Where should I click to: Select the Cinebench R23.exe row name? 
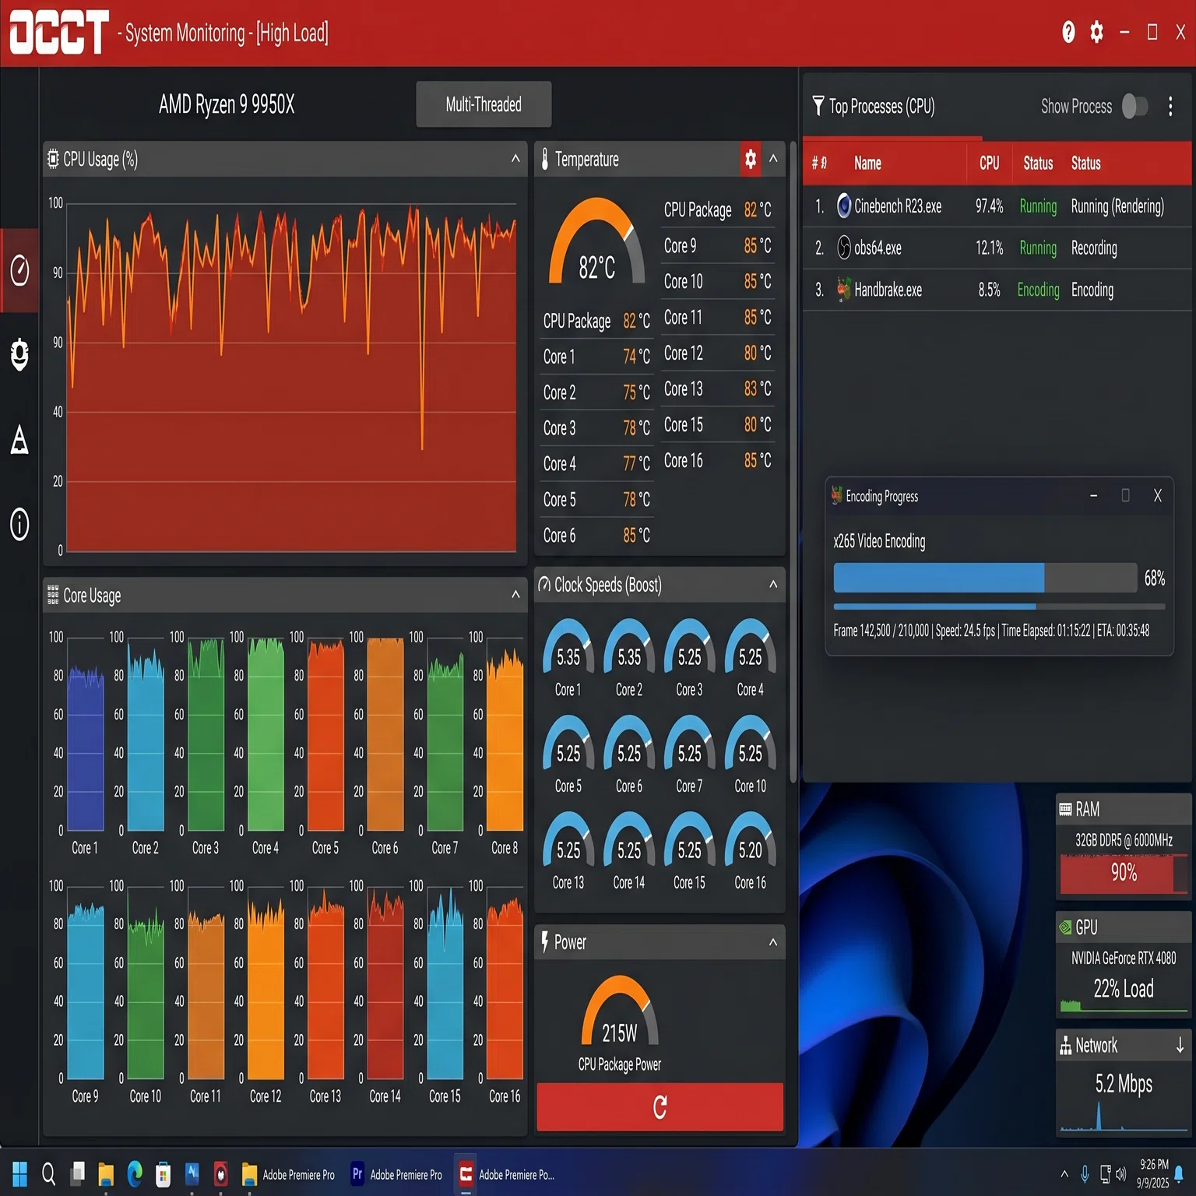coord(898,206)
